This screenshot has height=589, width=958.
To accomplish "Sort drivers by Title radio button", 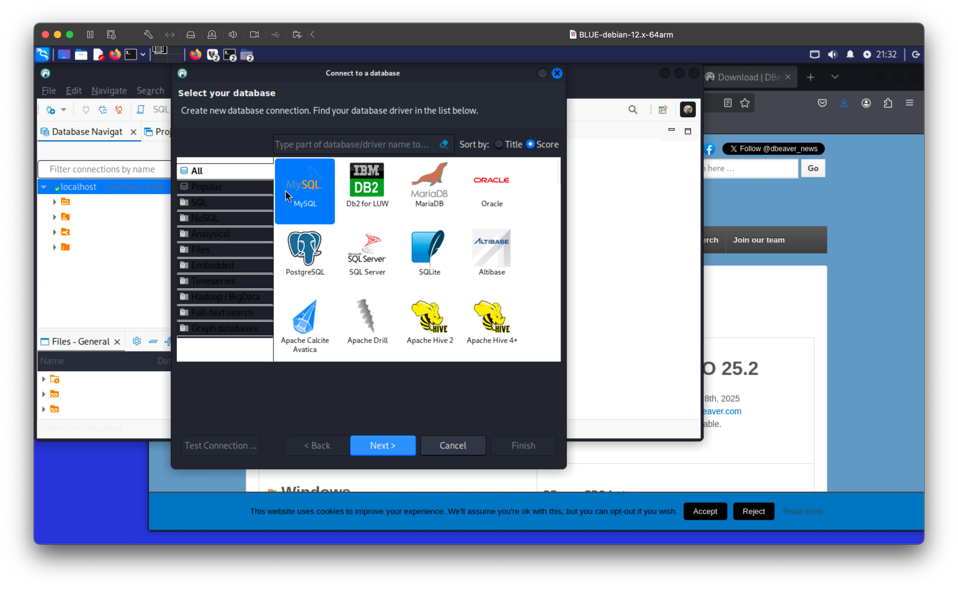I will tap(498, 144).
